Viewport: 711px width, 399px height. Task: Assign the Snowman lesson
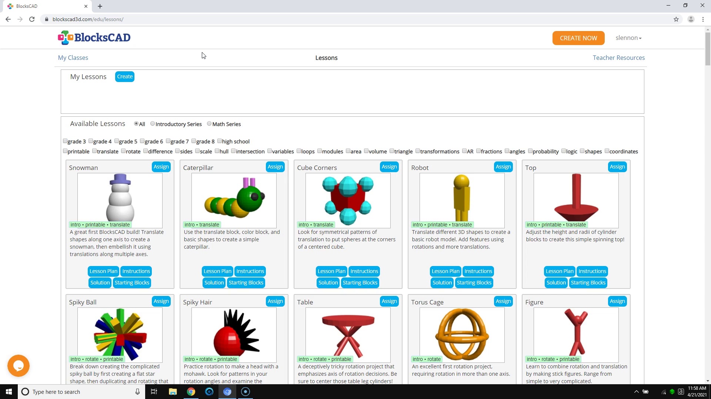pos(161,167)
